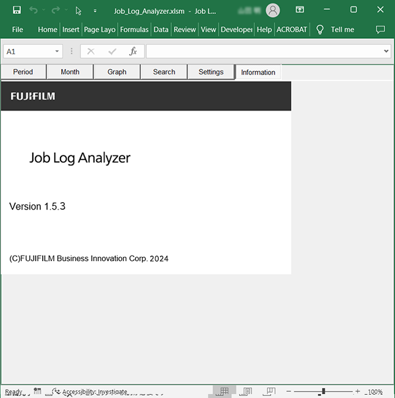Open the Undo history dropdown arrow

click(x=43, y=10)
